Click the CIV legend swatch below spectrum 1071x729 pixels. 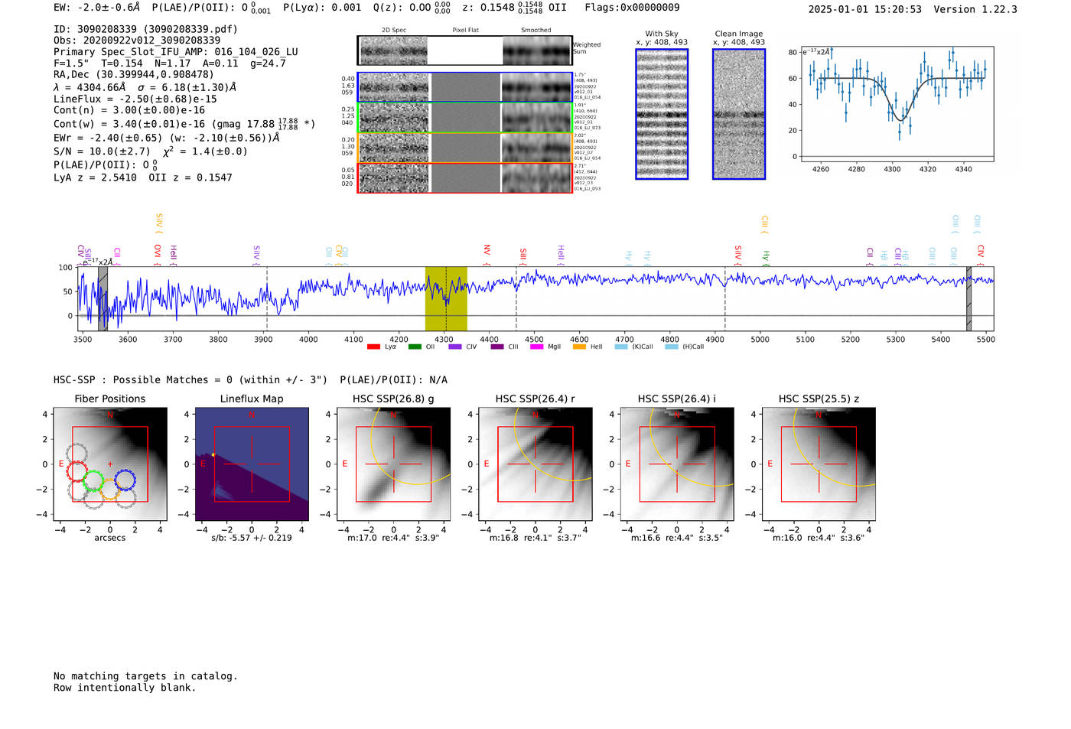455,347
